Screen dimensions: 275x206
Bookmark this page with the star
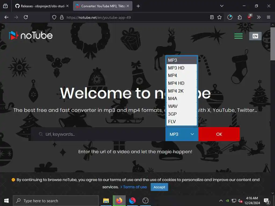pos(219,17)
